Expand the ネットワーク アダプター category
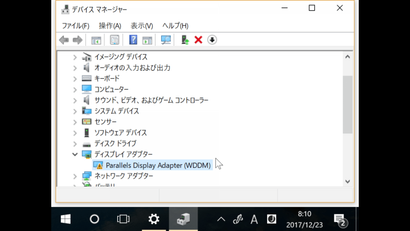Image resolution: width=410 pixels, height=231 pixels. 75,176
